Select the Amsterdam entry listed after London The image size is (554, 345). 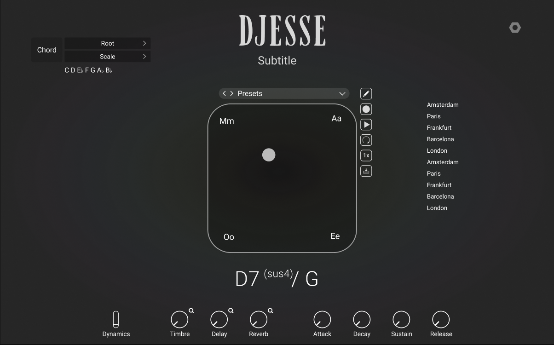pyautogui.click(x=443, y=162)
